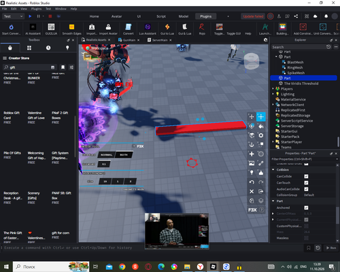Click the Run command button
The width and height of the screenshot is (340, 272).
click(x=331, y=248)
